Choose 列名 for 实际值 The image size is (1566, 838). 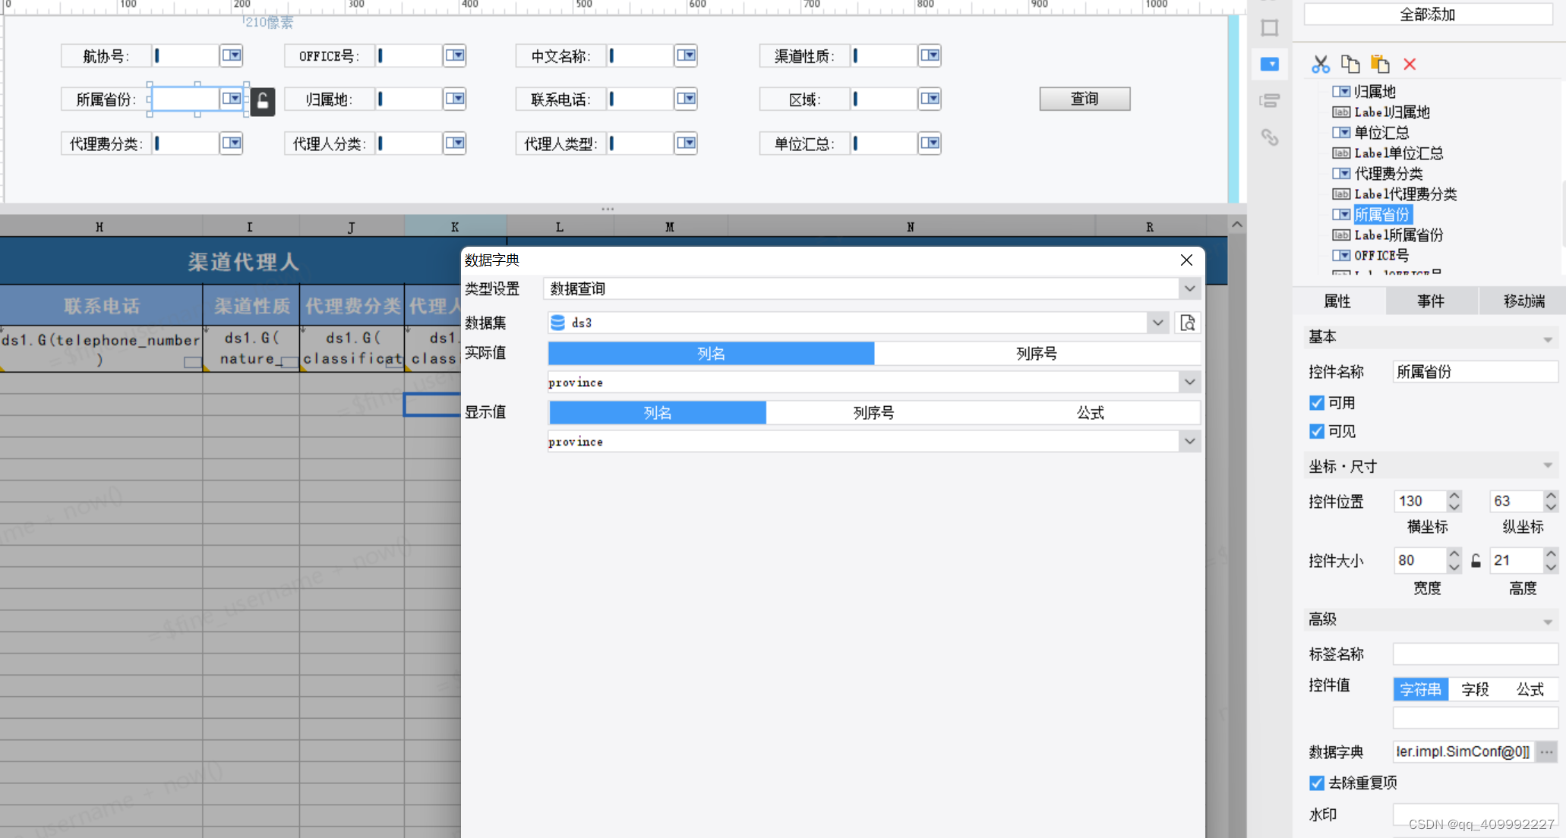click(711, 354)
